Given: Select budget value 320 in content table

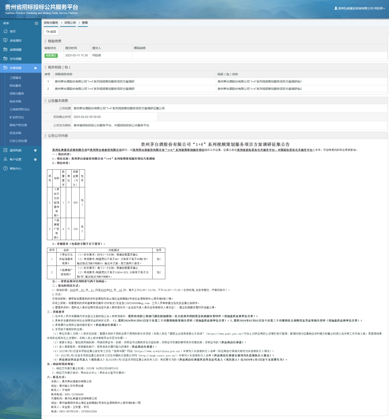Looking at the screenshot, I should [76, 229].
